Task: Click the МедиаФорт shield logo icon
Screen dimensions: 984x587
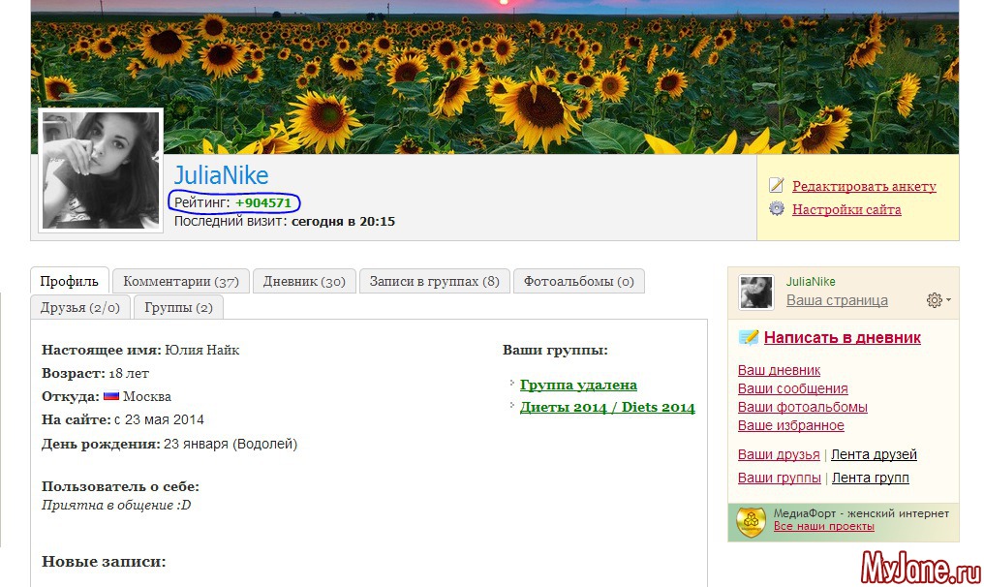Action: [x=751, y=521]
